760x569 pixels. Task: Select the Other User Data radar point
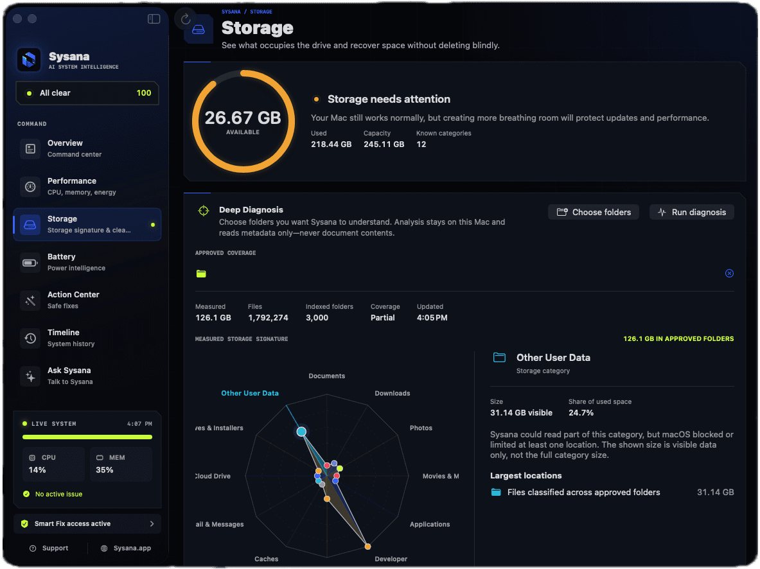301,432
